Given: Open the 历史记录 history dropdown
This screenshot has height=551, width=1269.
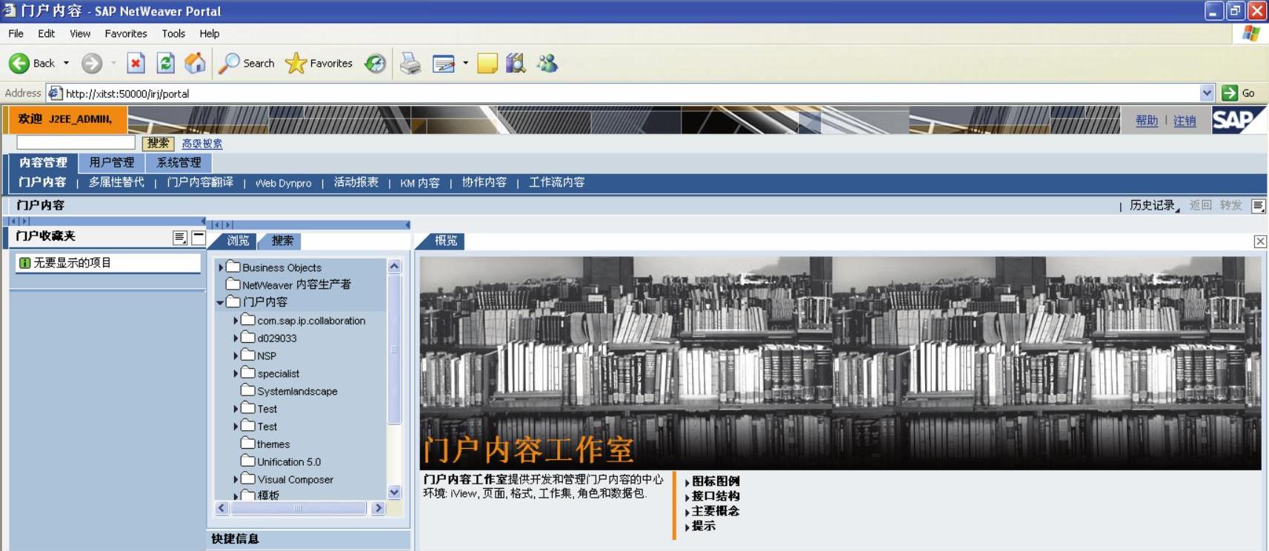Looking at the screenshot, I should pos(1154,206).
